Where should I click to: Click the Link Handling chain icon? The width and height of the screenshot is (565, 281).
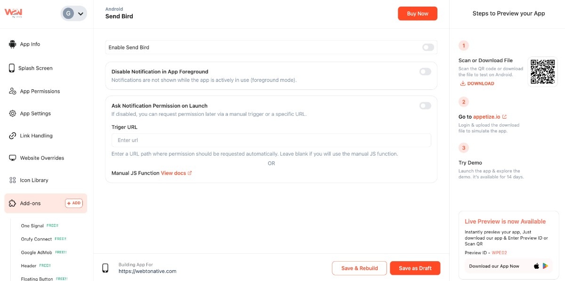[13, 136]
